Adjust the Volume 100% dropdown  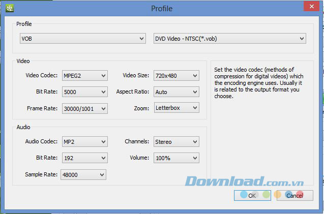[x=176, y=158]
